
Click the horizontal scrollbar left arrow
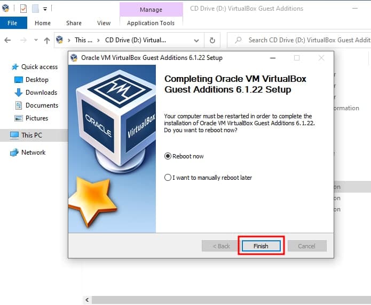point(87,300)
